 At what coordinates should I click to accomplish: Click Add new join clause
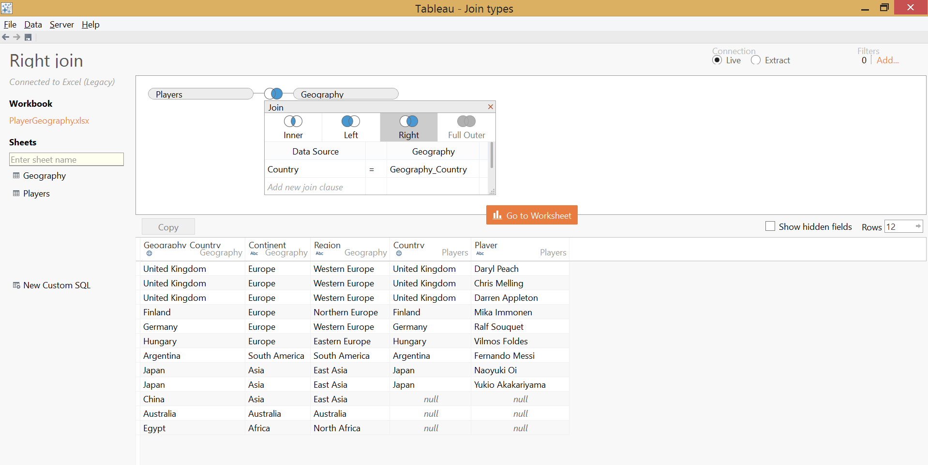click(305, 187)
